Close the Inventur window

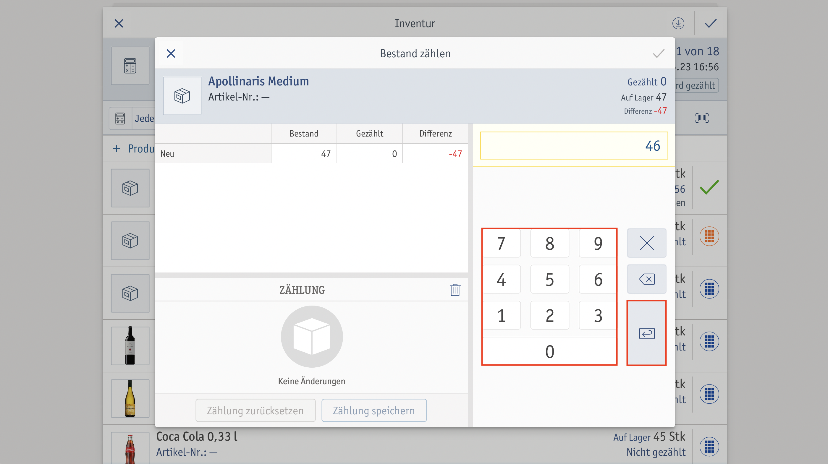pyautogui.click(x=119, y=23)
